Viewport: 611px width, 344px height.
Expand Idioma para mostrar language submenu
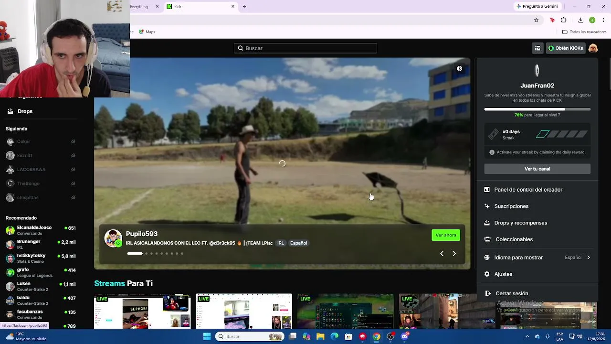coord(537,258)
